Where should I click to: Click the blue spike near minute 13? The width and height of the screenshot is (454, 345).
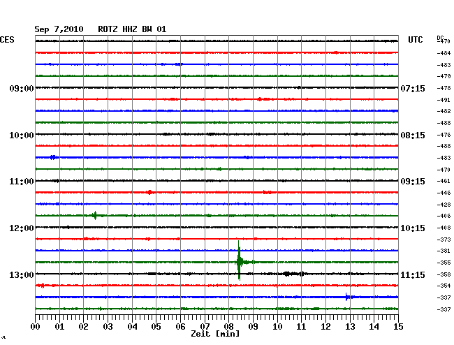[x=347, y=297]
